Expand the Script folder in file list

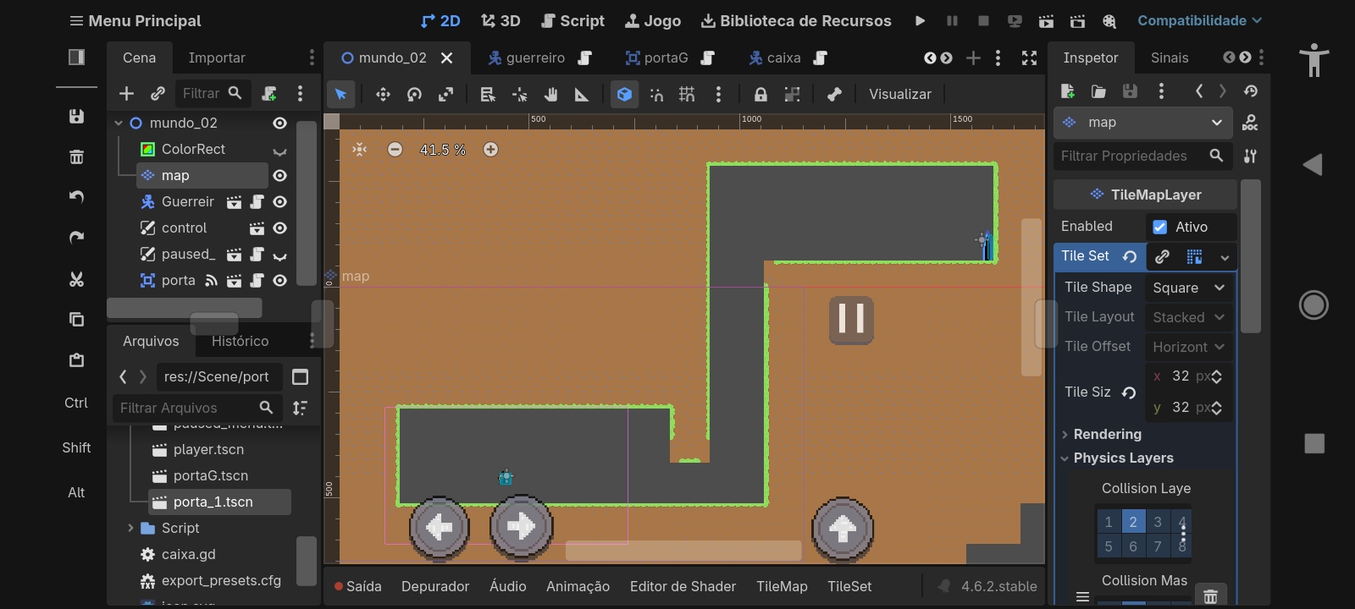[130, 528]
